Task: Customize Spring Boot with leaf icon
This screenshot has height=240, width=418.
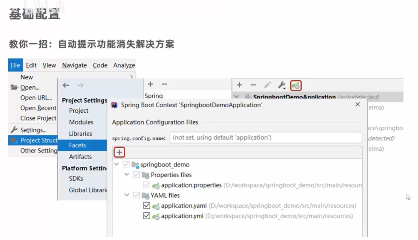Action: (296, 85)
